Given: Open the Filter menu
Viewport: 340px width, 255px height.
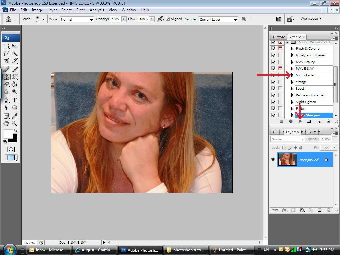Looking at the screenshot, I should [81, 10].
